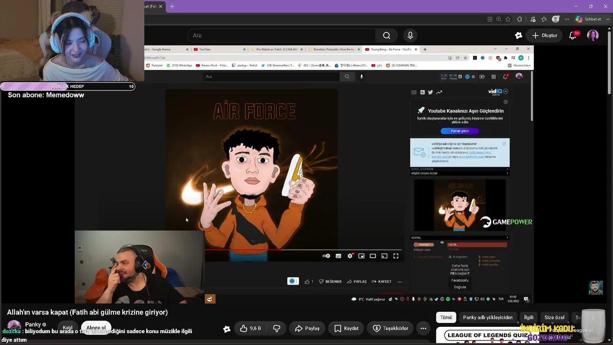Open the inner YouTube notification bell
This screenshot has width=613, height=345.
[505, 77]
